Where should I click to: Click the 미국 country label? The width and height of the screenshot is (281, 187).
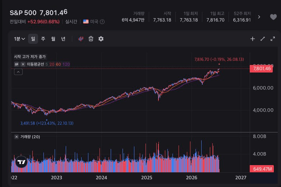[x=94, y=22]
